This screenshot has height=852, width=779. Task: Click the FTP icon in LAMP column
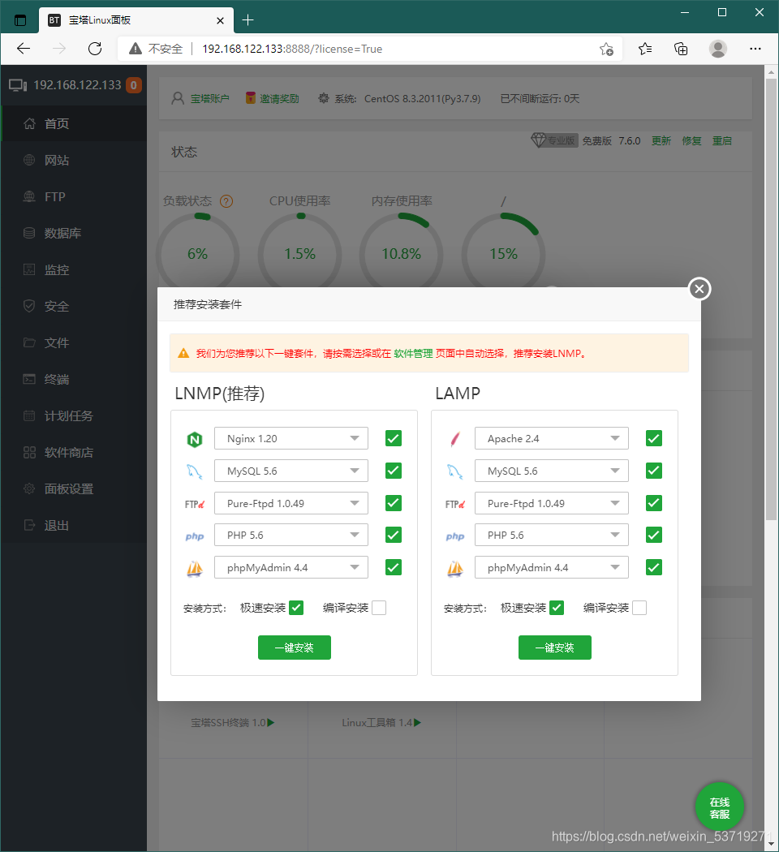[x=455, y=504]
